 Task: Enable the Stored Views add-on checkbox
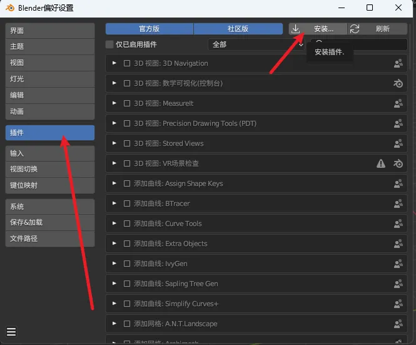click(x=127, y=143)
